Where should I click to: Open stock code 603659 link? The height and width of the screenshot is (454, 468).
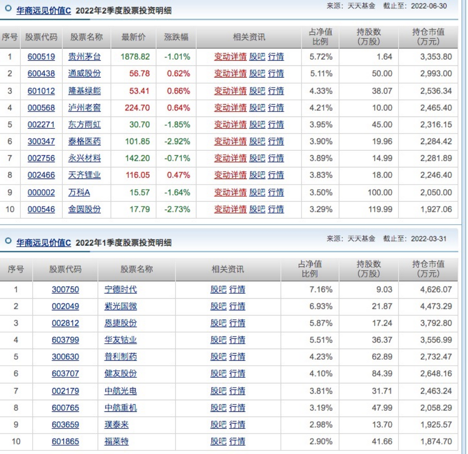point(66,425)
